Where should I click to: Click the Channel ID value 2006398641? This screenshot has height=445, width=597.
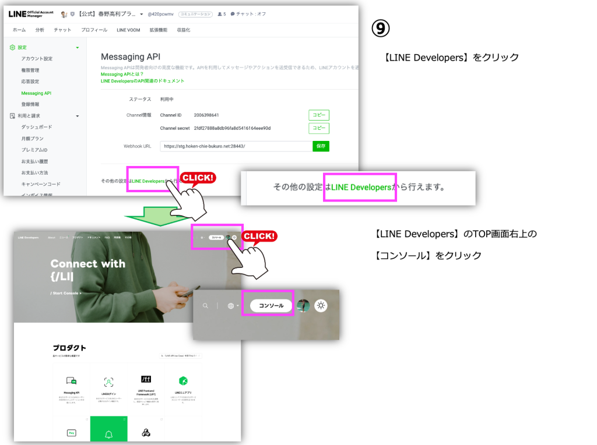(x=206, y=115)
